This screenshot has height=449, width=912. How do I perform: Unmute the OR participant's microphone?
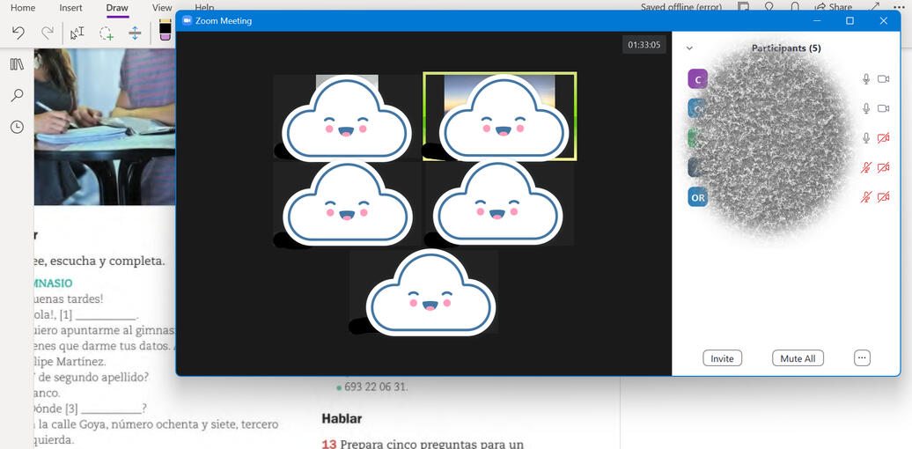pos(866,197)
